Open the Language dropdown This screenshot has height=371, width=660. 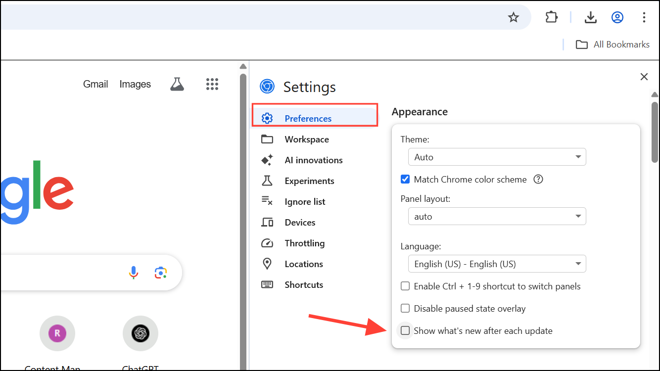click(x=497, y=264)
